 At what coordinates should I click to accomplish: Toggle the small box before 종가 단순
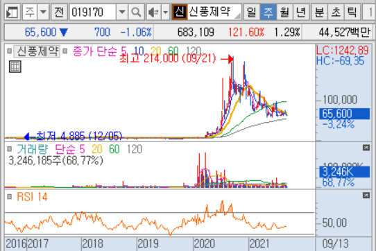[65, 51]
